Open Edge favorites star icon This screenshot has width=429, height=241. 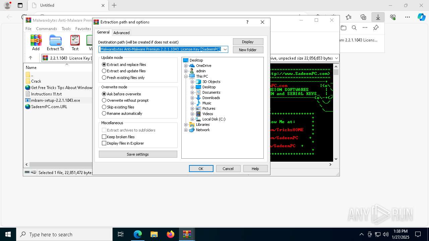349,17
